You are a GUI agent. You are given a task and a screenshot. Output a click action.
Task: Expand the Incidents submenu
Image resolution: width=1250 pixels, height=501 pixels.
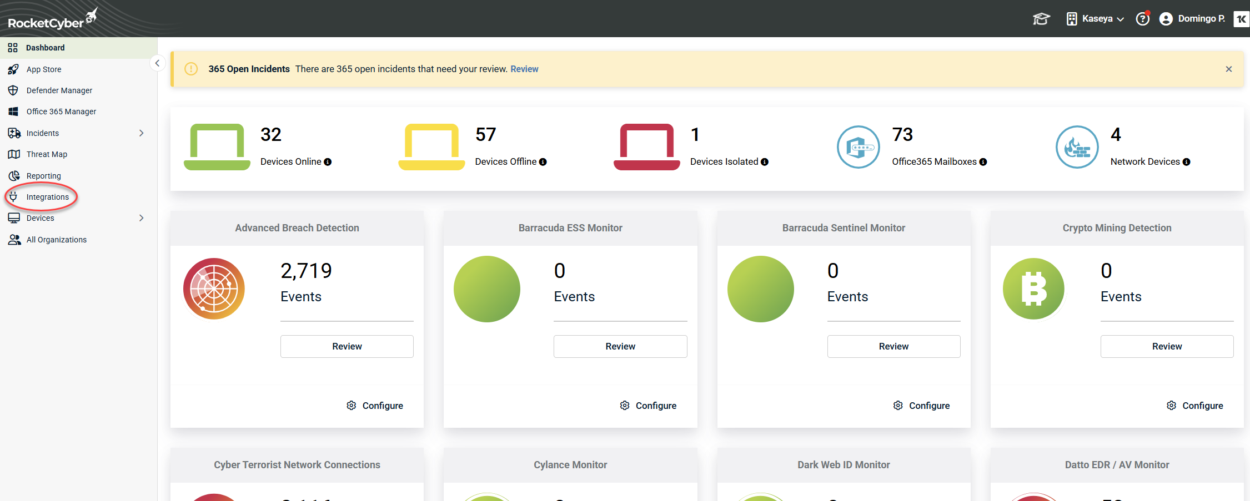[x=141, y=133]
